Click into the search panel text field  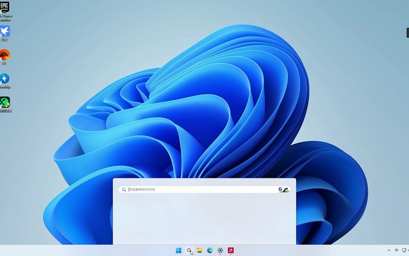coord(199,189)
